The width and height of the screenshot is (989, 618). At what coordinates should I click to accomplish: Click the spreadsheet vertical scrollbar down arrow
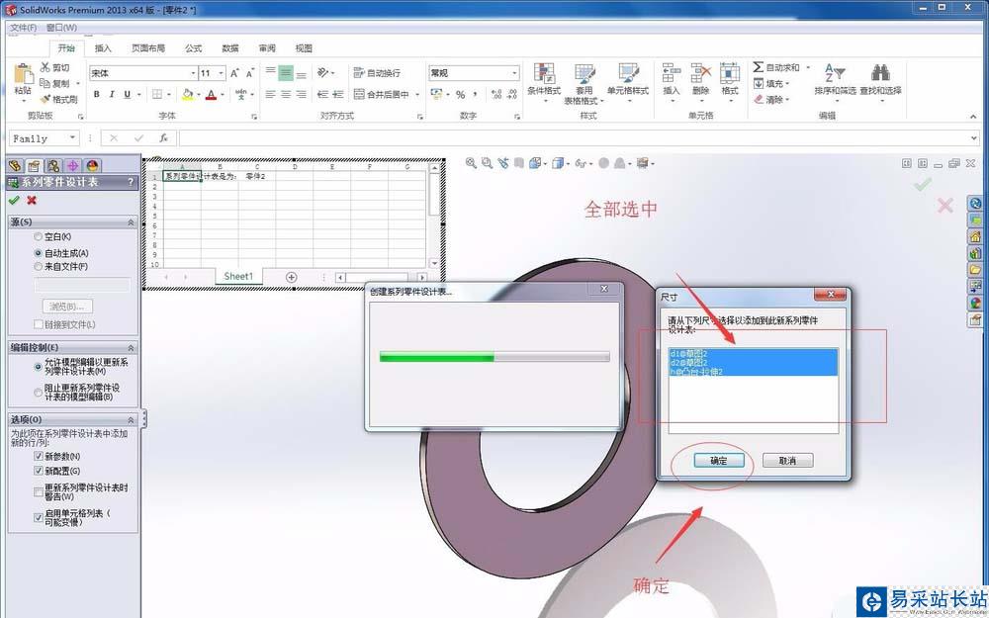click(434, 263)
